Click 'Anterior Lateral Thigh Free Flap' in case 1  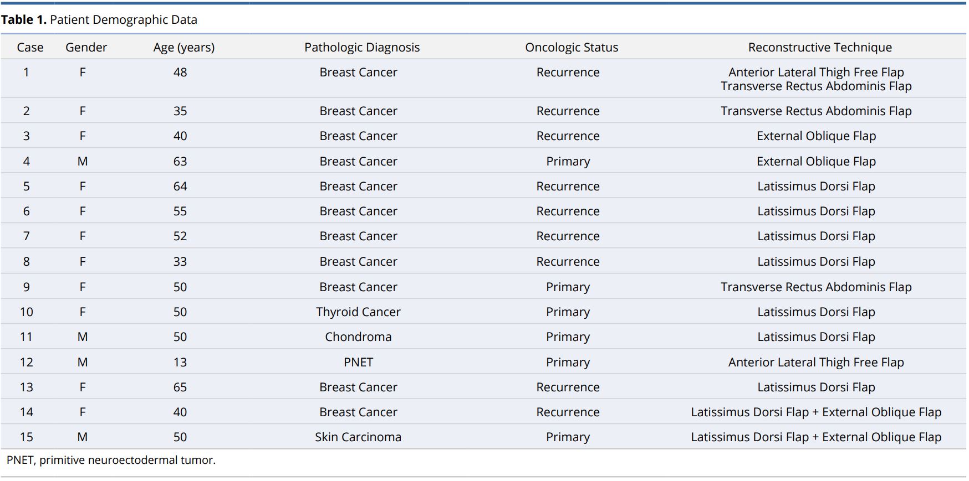816,73
